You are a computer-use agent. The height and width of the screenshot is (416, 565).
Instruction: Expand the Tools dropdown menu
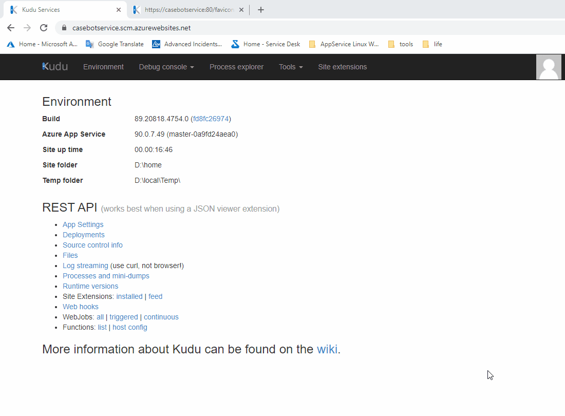291,67
